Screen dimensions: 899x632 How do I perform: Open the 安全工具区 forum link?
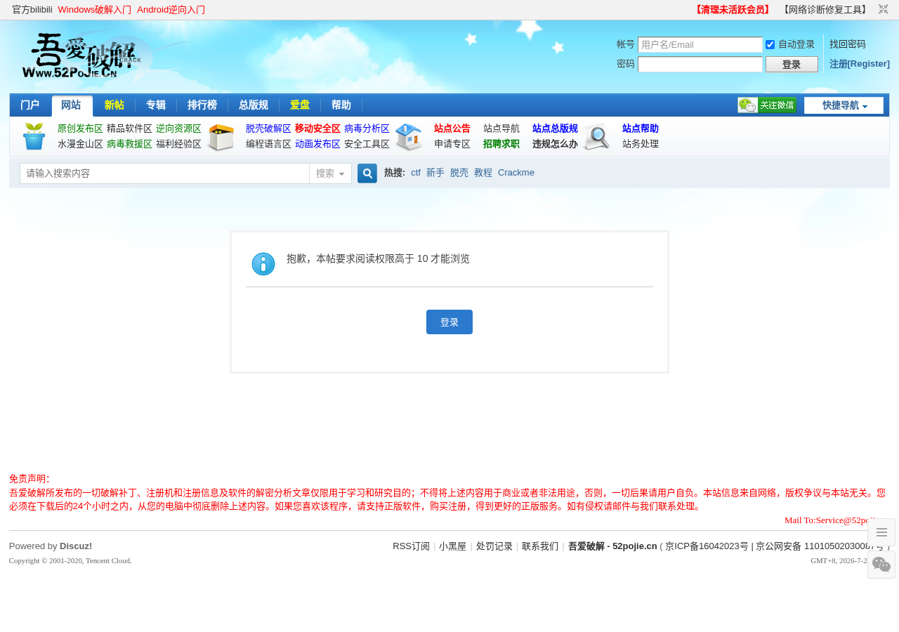click(367, 144)
